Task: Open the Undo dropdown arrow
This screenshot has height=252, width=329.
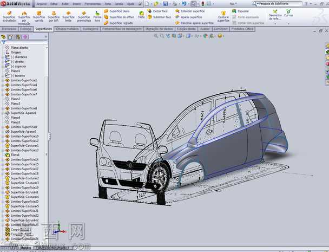Action: 188,4
